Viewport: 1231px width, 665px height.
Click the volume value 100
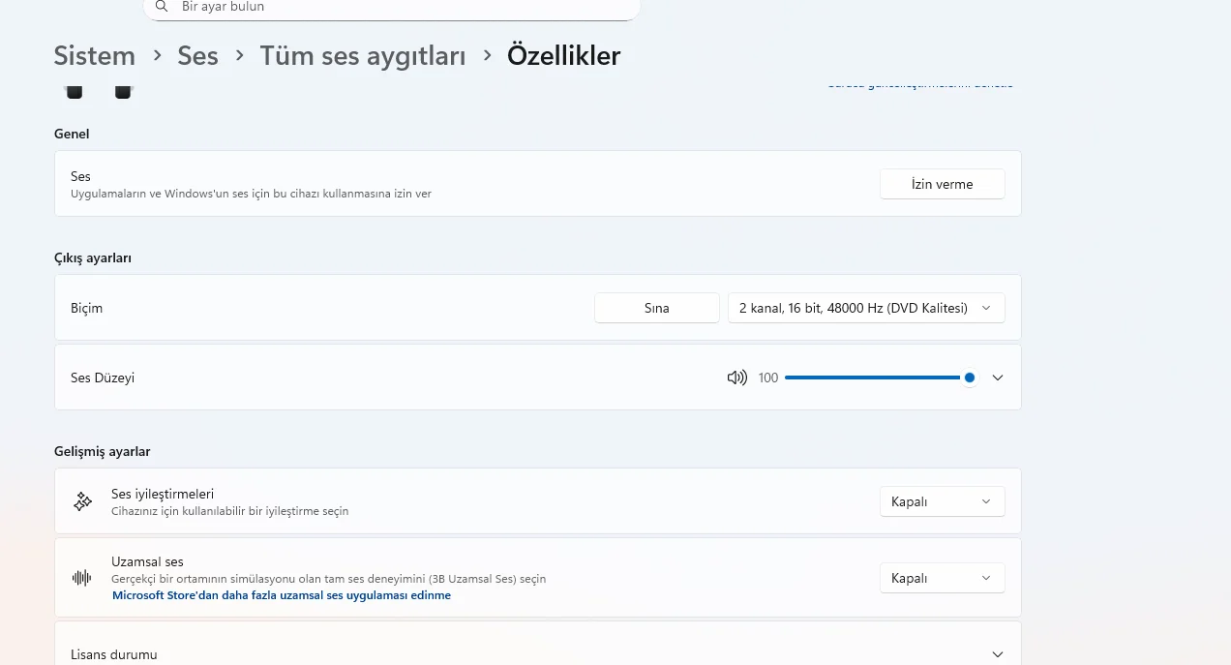(x=768, y=378)
